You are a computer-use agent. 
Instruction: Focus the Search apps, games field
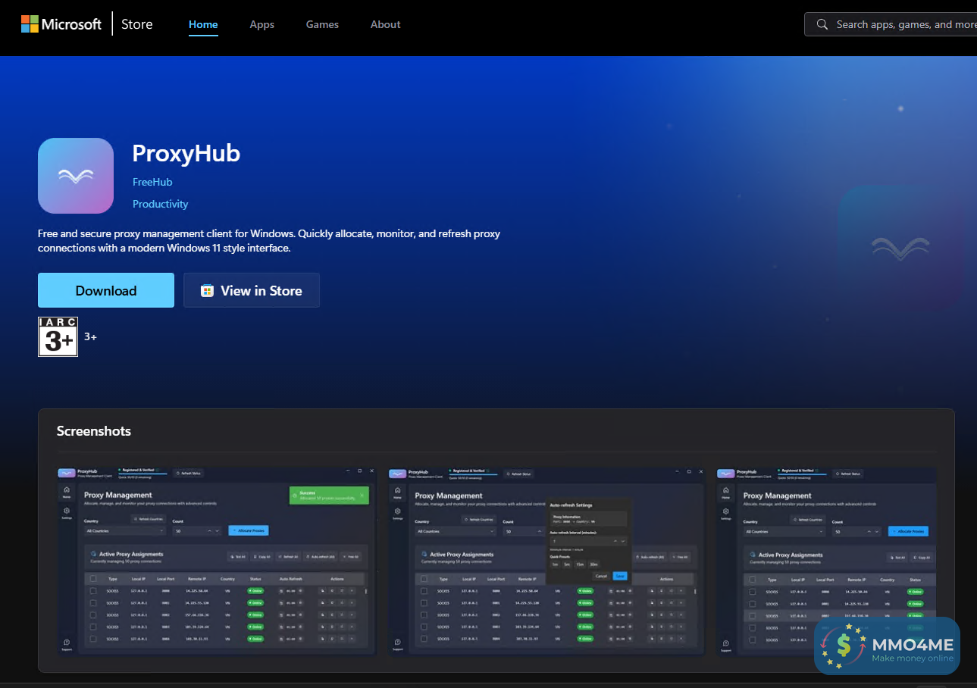[891, 24]
